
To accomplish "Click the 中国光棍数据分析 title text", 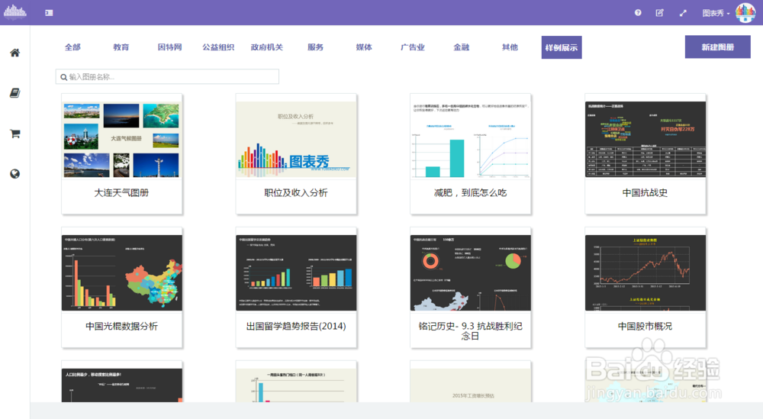I will pos(121,326).
